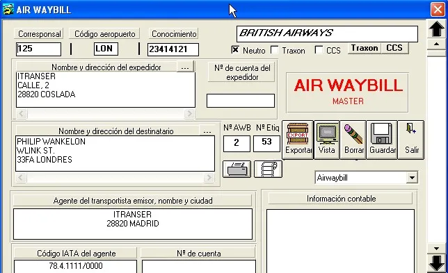Enable the CCS checkbox
The height and width of the screenshot is (273, 448).
coord(319,50)
